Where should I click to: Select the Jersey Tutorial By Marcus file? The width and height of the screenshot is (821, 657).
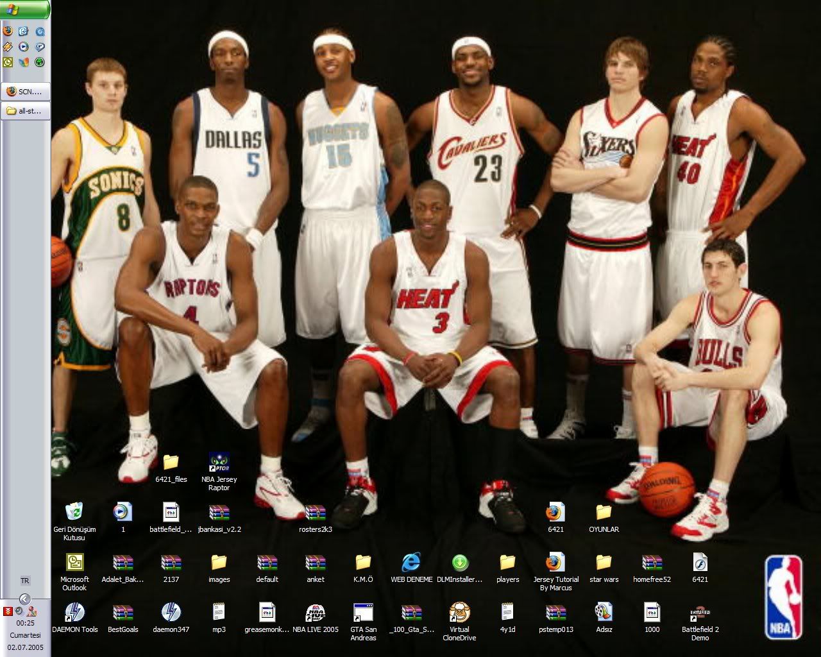[x=556, y=572]
